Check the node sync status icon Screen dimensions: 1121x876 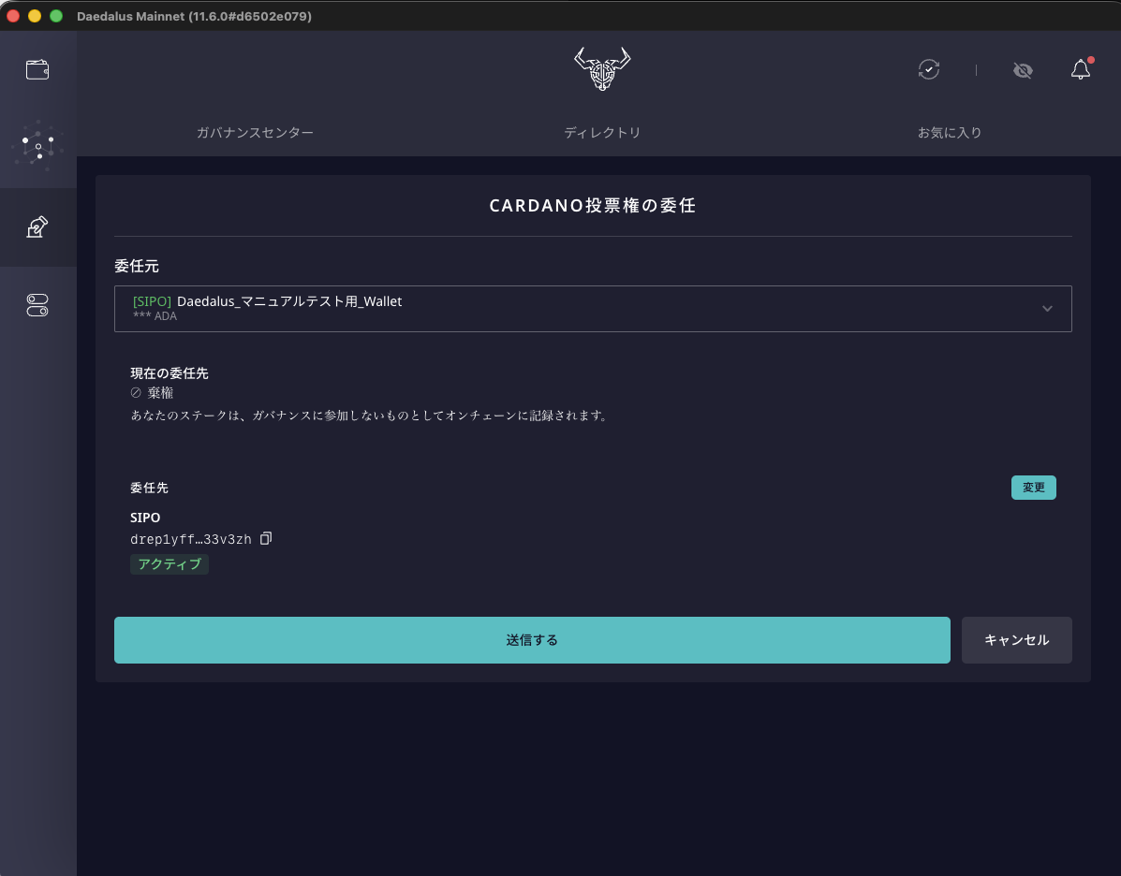pyautogui.click(x=929, y=69)
